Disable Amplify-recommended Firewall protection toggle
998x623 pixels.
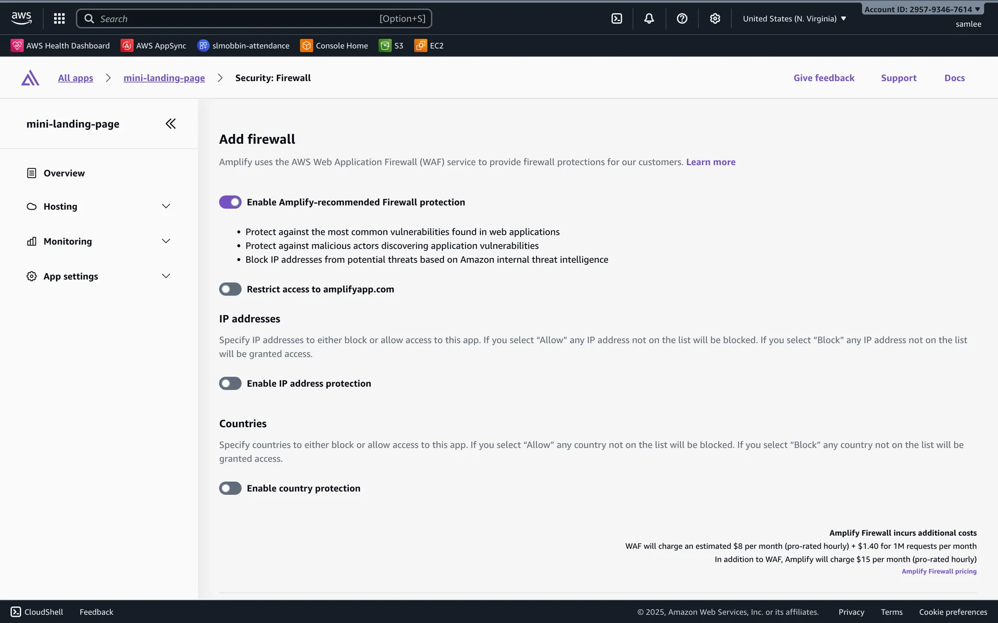point(230,202)
